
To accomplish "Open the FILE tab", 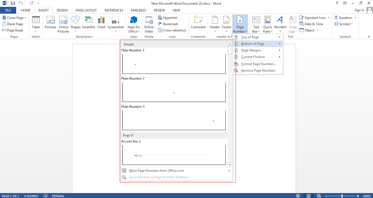I will coord(8,10).
